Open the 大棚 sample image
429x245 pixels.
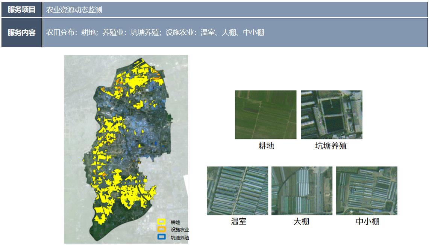302,191
